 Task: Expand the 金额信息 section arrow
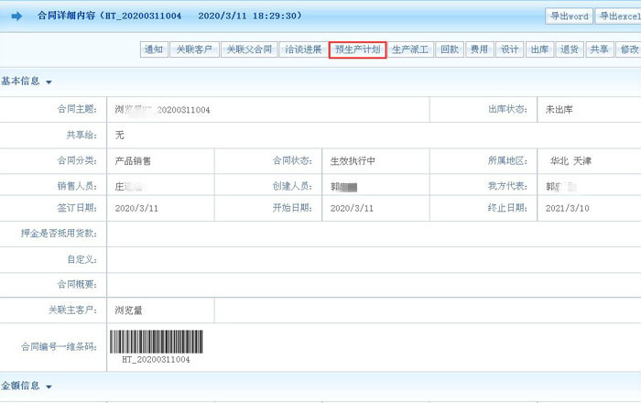pos(49,387)
